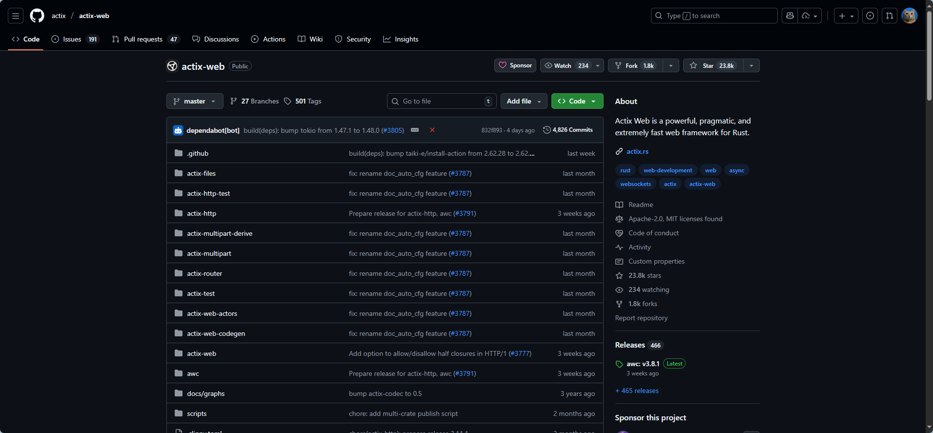Click the actix-web repository logo icon
Image resolution: width=933 pixels, height=433 pixels.
172,66
